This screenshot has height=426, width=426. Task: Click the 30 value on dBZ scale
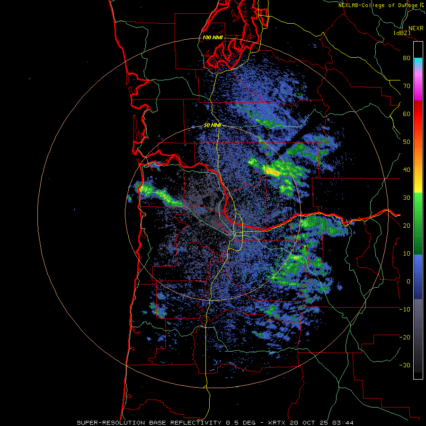pyautogui.click(x=407, y=198)
